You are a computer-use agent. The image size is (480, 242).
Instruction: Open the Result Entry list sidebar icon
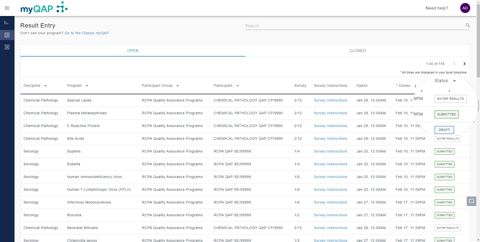(x=7, y=35)
